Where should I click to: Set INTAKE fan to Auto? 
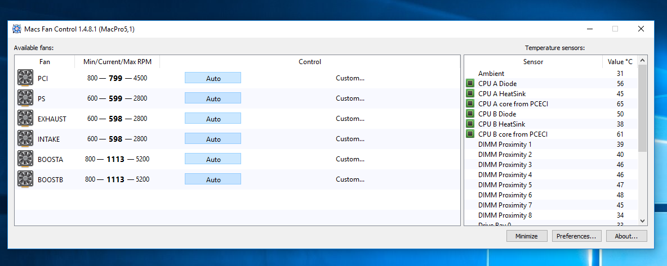tap(213, 139)
